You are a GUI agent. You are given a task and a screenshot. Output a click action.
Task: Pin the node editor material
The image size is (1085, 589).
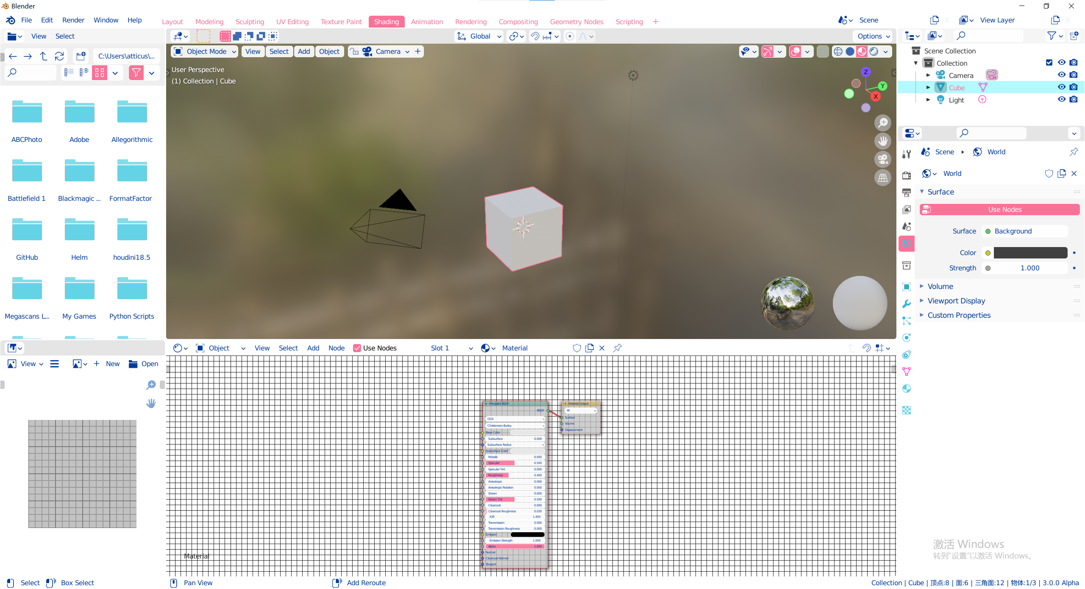point(617,348)
